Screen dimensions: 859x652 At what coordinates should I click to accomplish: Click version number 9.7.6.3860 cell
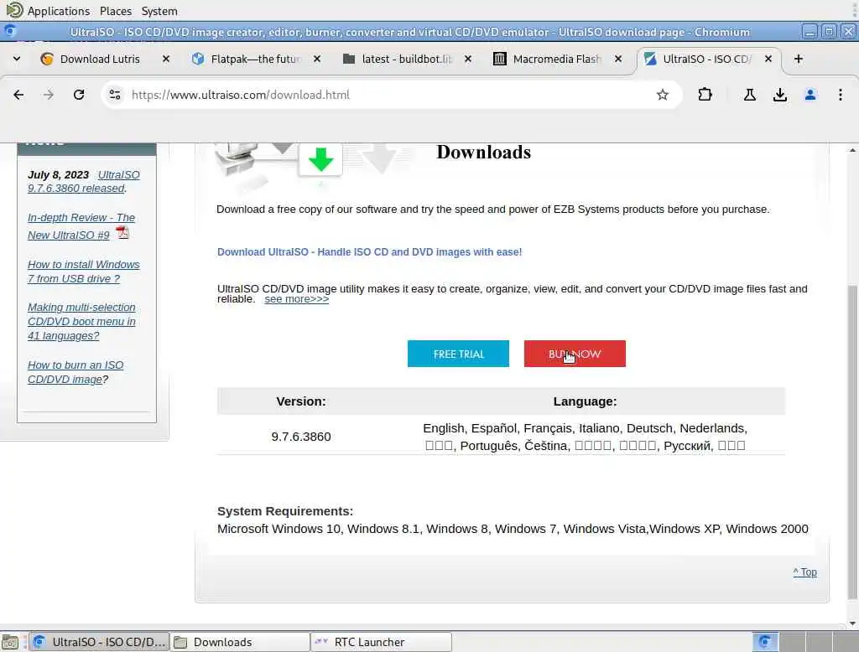click(301, 437)
